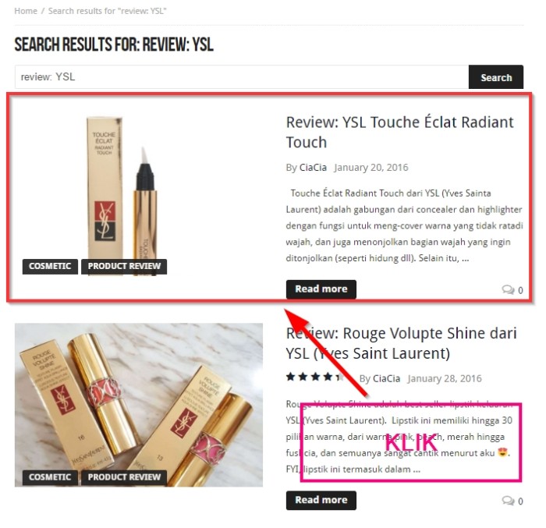The image size is (546, 528).
Task: Click the January 28, 2016 post date
Action: point(445,378)
